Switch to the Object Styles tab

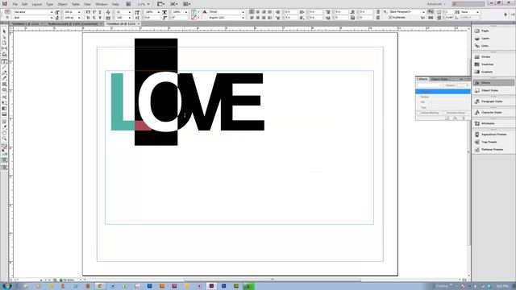439,79
